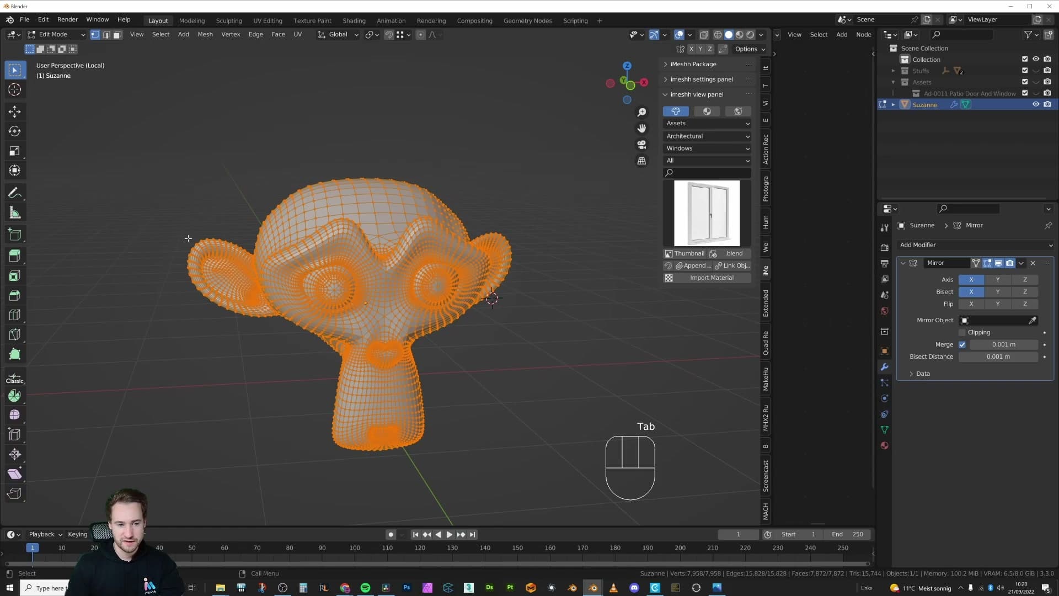Open the Windows subcategory dropdown
Image resolution: width=1059 pixels, height=596 pixels.
(x=707, y=148)
